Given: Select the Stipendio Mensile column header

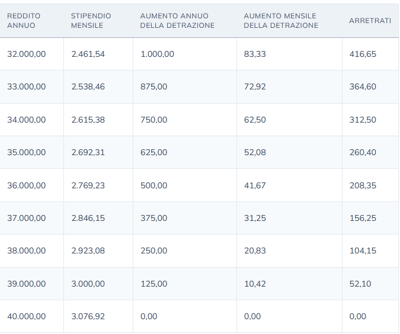Looking at the screenshot, I should point(91,21).
